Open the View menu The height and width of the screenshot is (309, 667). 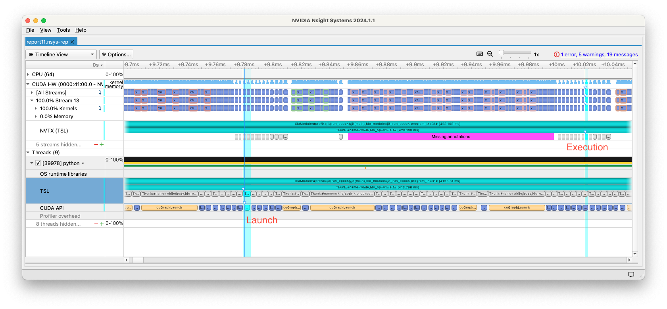(x=46, y=30)
